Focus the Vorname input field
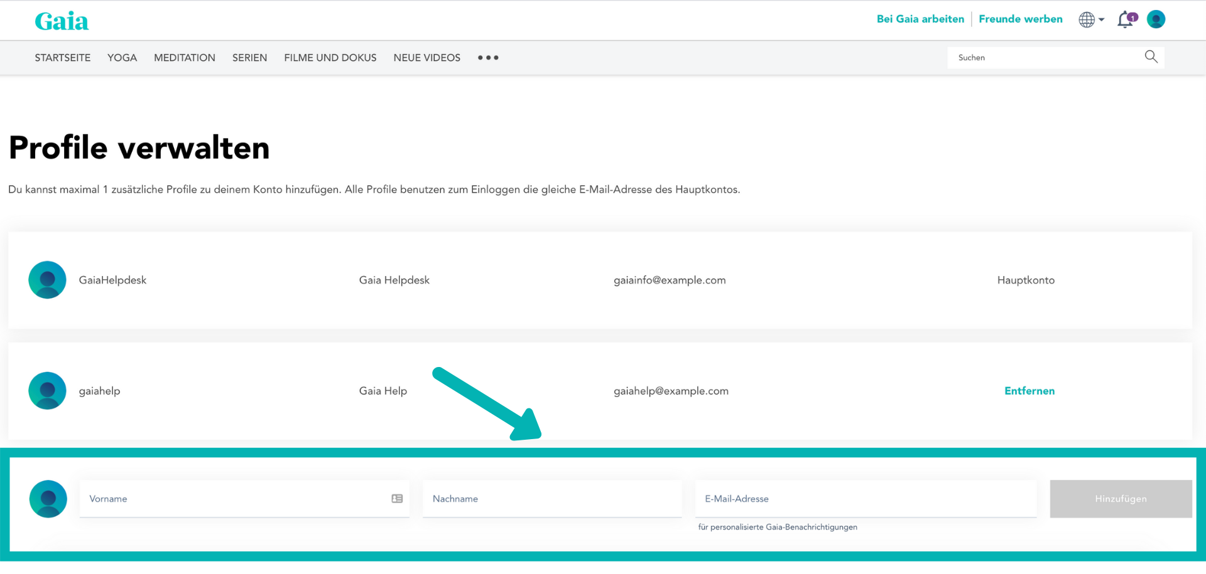The image size is (1206, 574). (x=244, y=499)
